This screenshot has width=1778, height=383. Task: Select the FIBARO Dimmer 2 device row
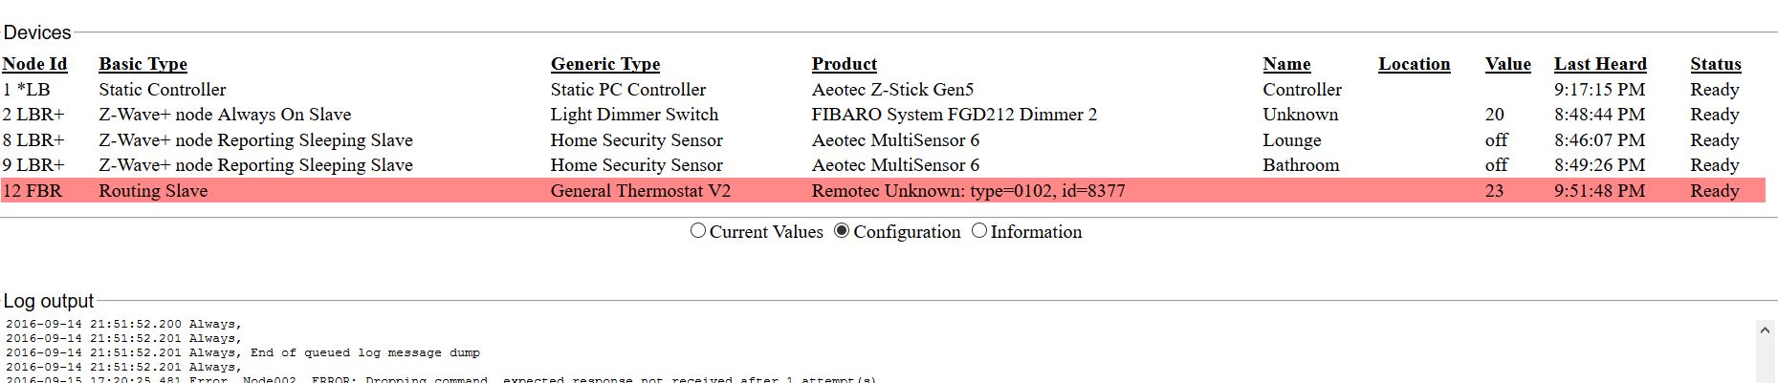(883, 115)
